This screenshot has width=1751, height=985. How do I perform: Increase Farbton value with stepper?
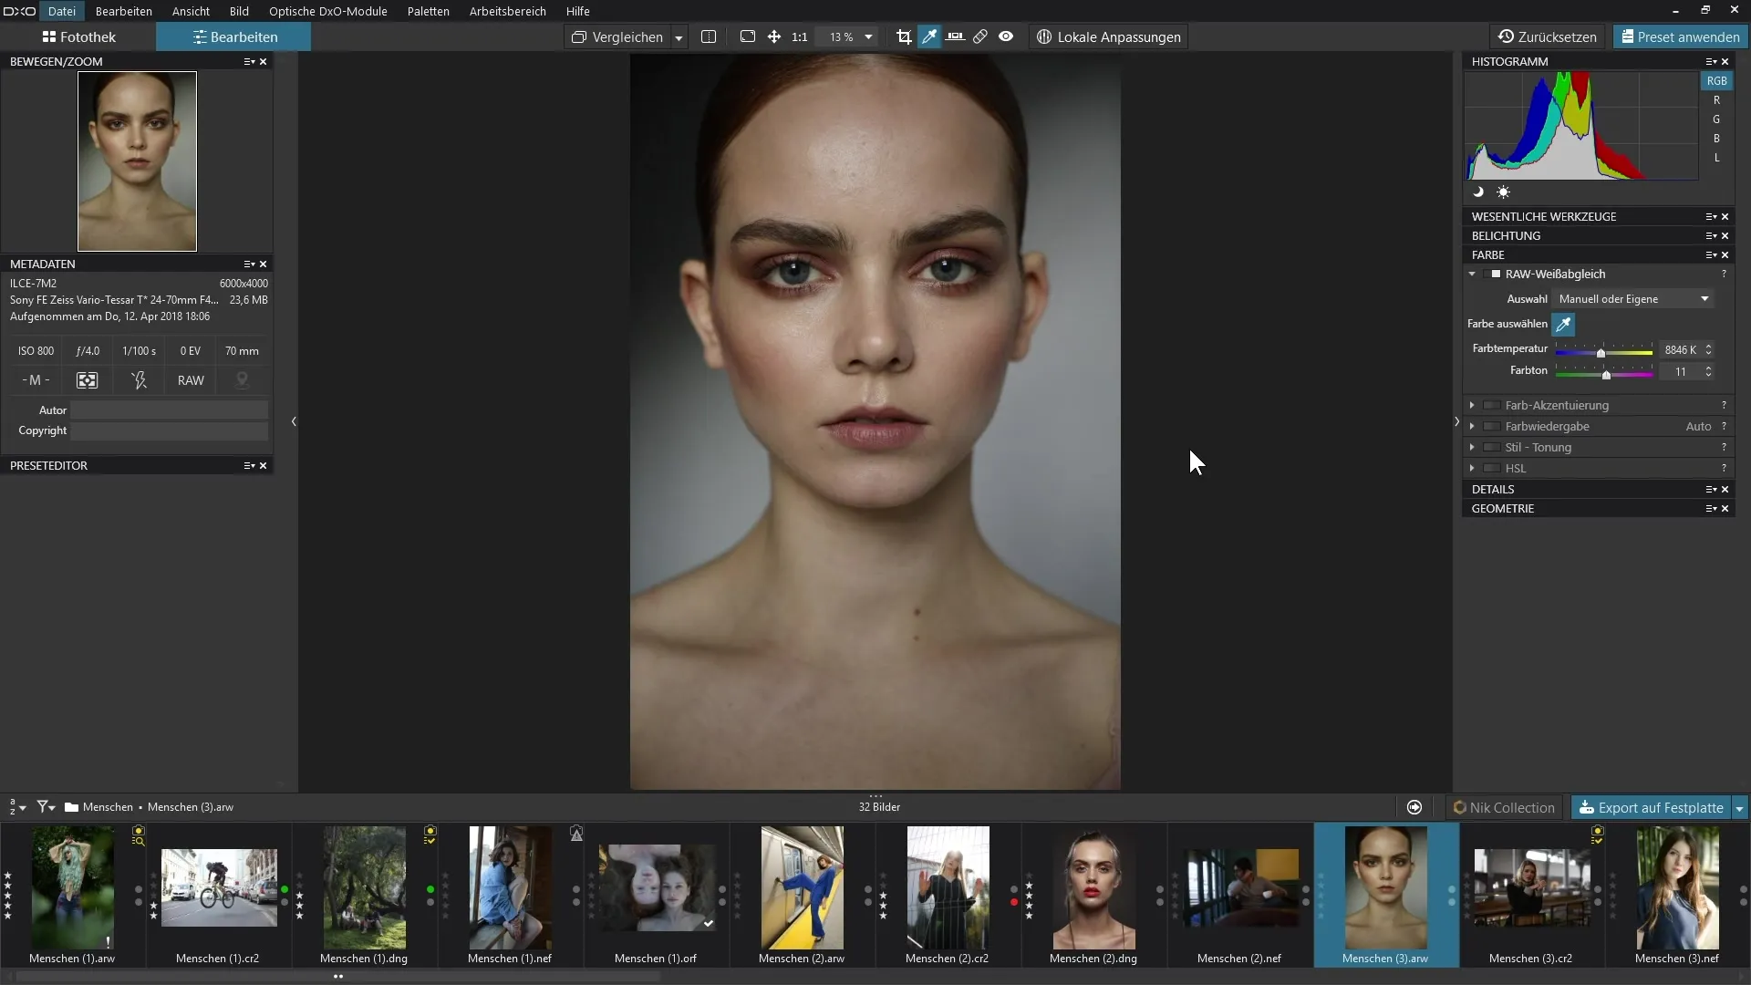click(1708, 368)
